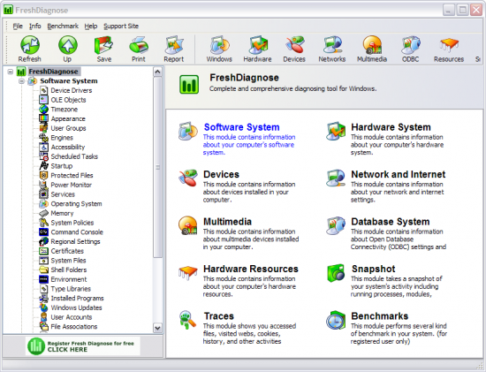Screen dimensions: 486x372
Task: Select the Multimedia toolbar icon
Action: pyautogui.click(x=372, y=45)
